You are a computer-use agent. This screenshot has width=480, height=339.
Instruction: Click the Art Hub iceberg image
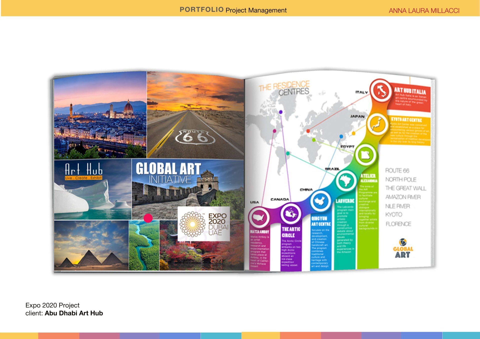[x=93, y=190]
